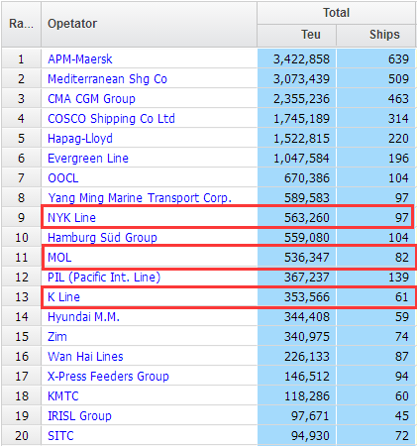Click the Opetator column header

[x=149, y=24]
